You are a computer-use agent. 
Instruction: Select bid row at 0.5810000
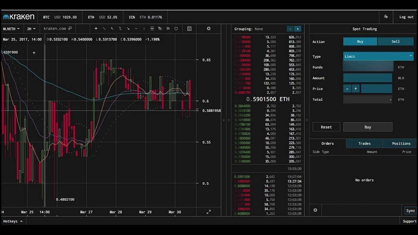(x=268, y=120)
